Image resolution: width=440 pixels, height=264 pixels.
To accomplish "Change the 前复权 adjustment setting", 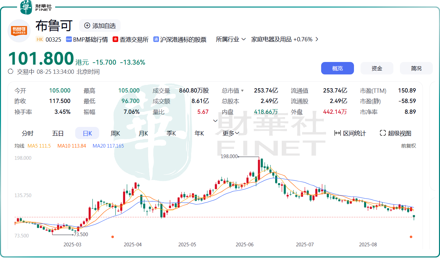I will [408, 146].
